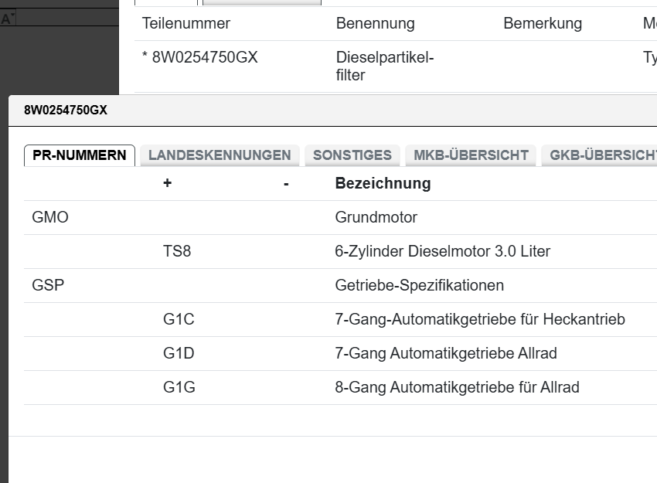This screenshot has width=657, height=483.
Task: Select the G1G PR number entry
Action: click(179, 388)
